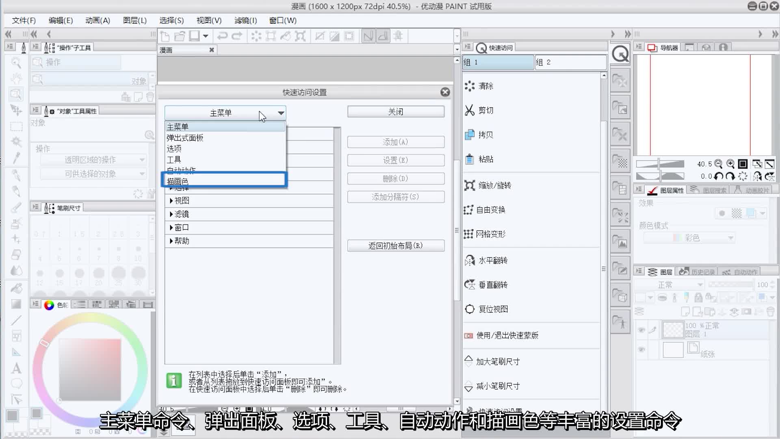Screen dimensions: 780x439
Task: Click the navigator zoom slider
Action: [660, 164]
